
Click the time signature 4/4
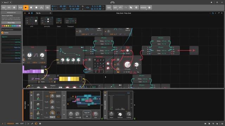click(x=64, y=9)
